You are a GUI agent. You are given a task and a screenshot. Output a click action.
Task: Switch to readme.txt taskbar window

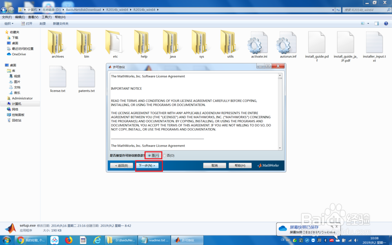154,240
